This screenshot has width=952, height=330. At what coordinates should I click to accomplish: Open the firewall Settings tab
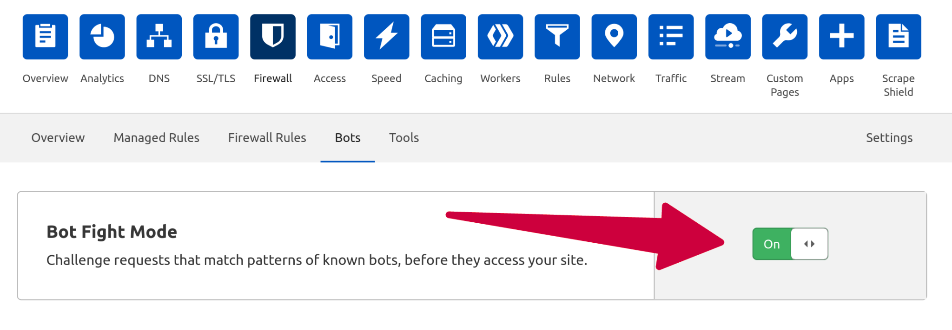[x=889, y=138]
